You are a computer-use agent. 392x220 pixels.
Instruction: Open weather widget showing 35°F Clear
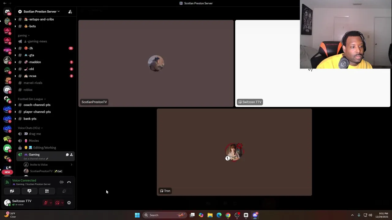(10, 215)
